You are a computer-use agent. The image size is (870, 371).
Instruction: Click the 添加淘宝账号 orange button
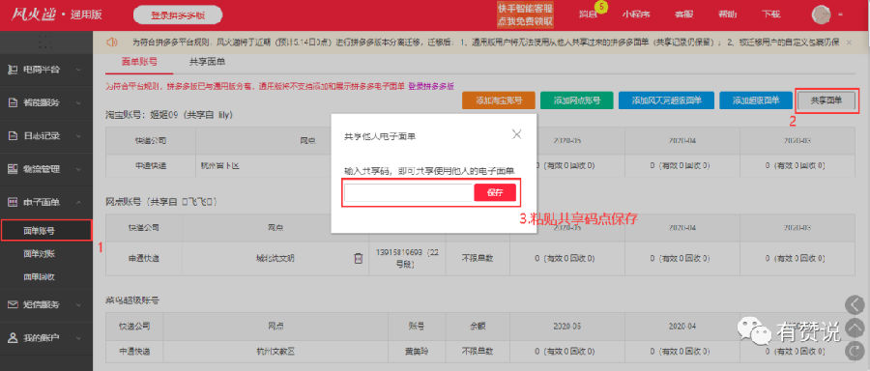click(498, 100)
